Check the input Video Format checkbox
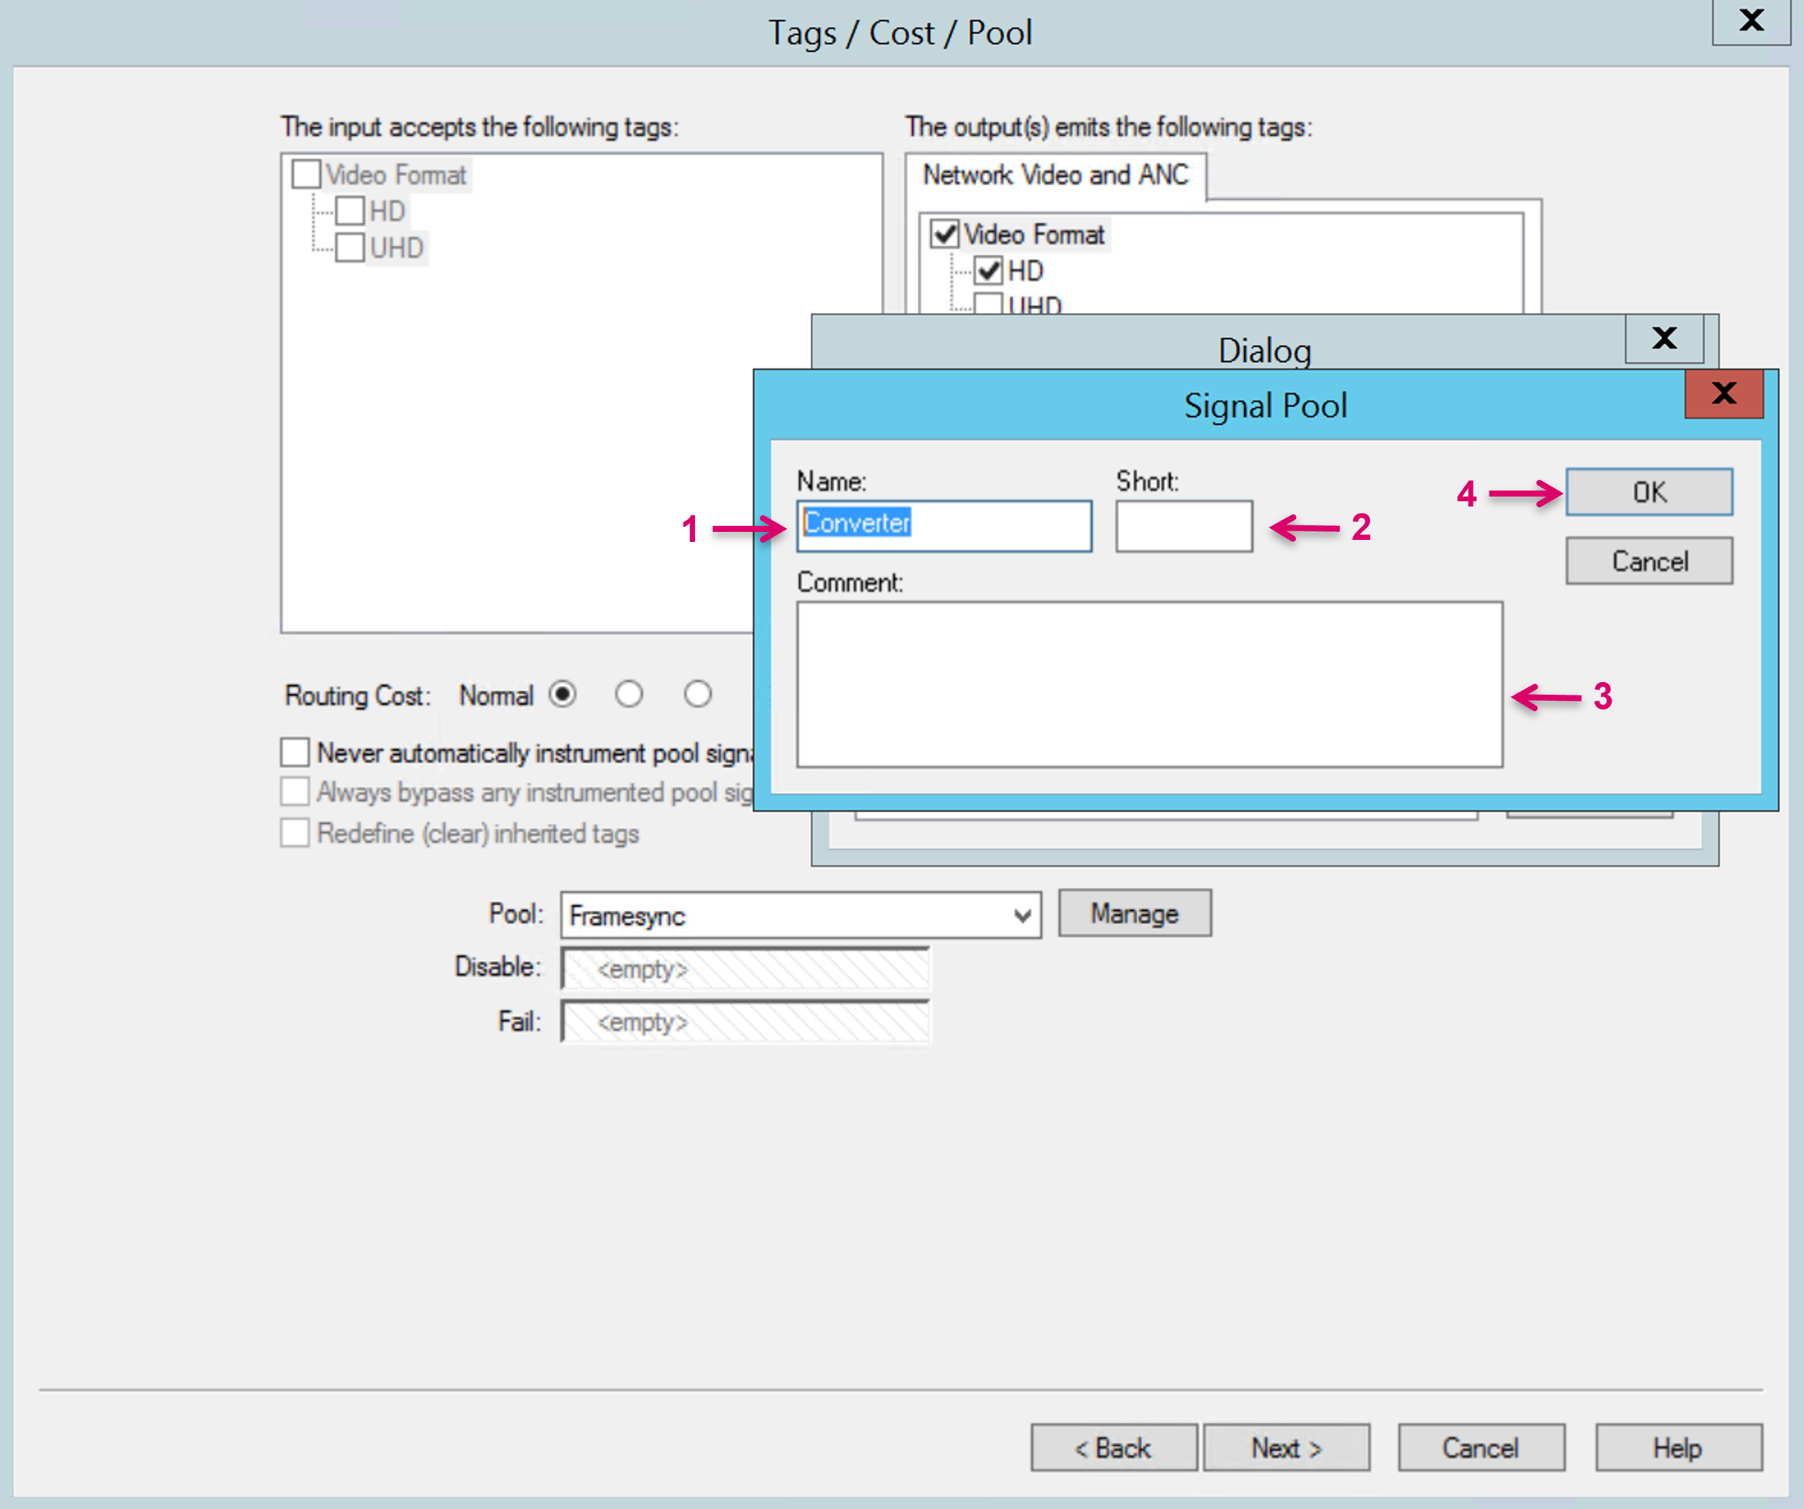 [306, 174]
